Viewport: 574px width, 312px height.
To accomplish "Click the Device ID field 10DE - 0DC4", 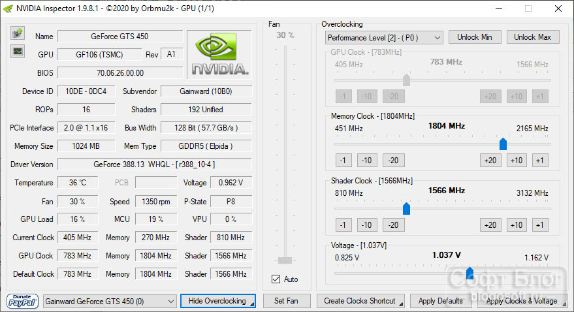I will tap(86, 91).
